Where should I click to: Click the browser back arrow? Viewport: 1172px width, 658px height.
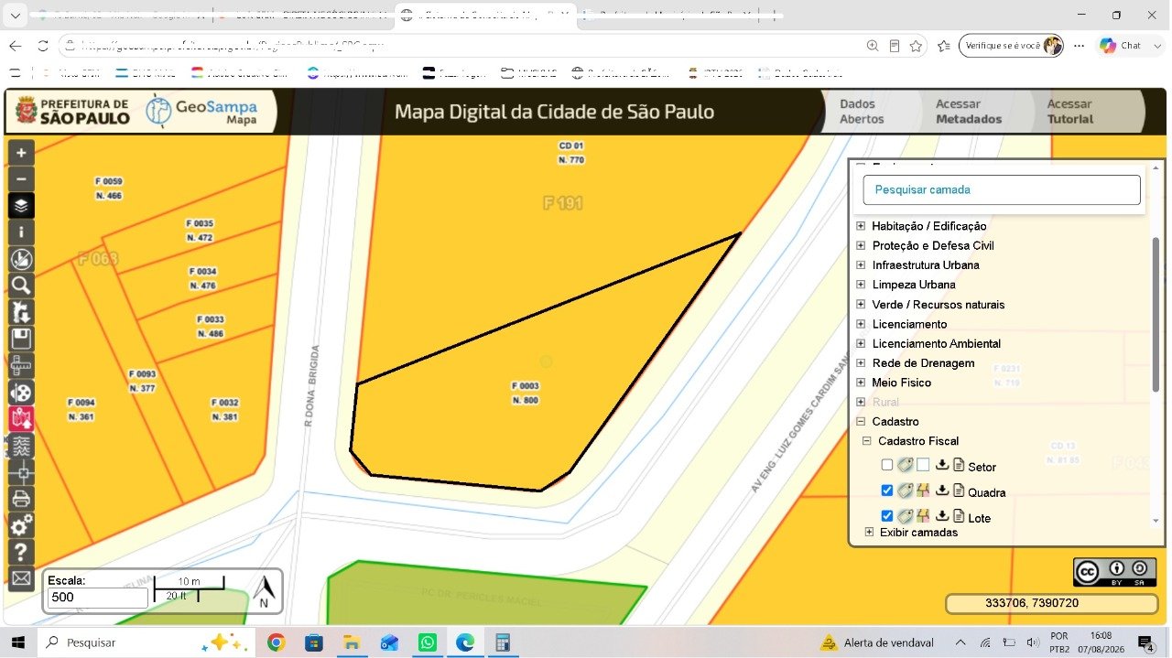click(16, 46)
